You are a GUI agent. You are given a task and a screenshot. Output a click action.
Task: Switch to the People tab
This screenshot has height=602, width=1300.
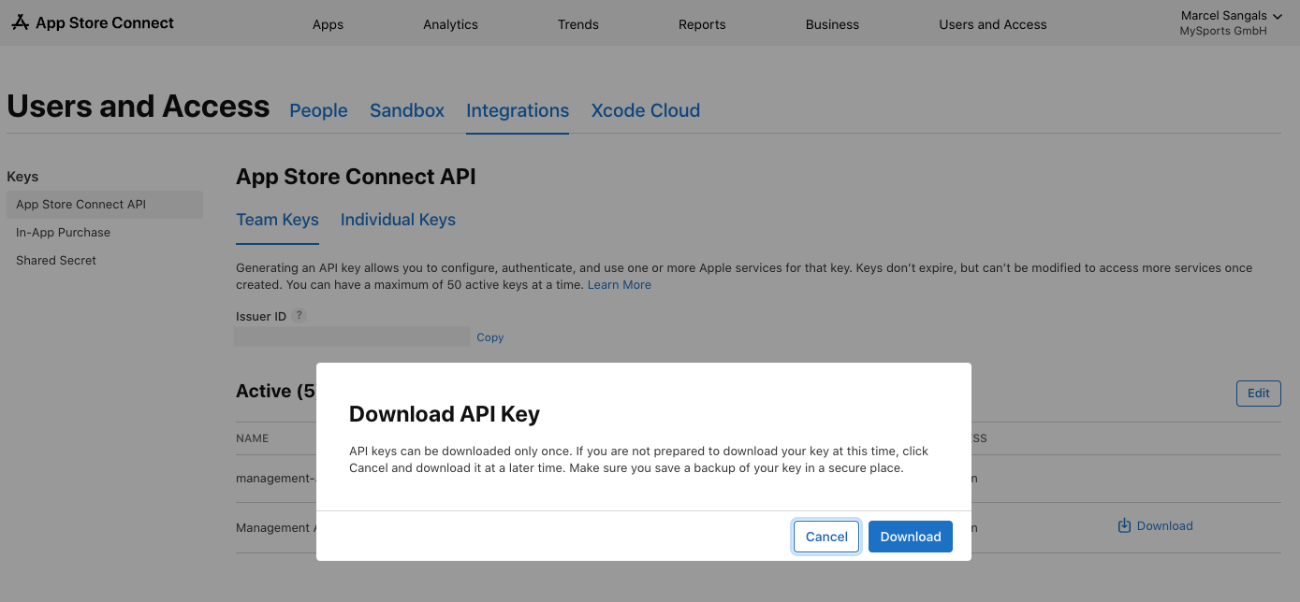point(318,110)
